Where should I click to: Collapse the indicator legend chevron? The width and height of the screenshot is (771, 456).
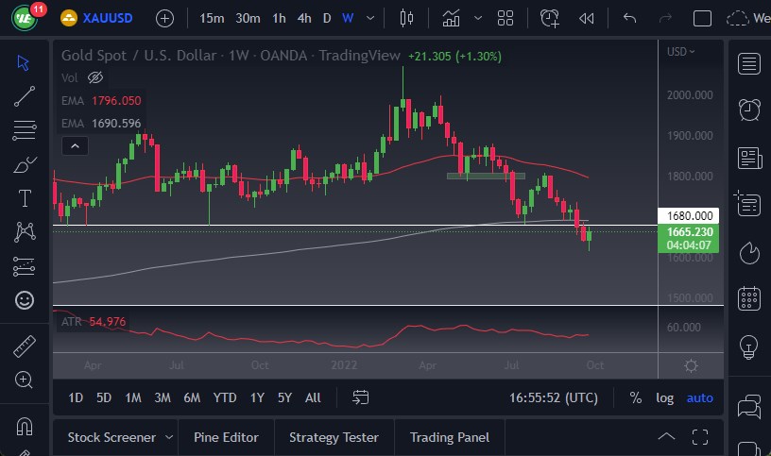point(74,145)
